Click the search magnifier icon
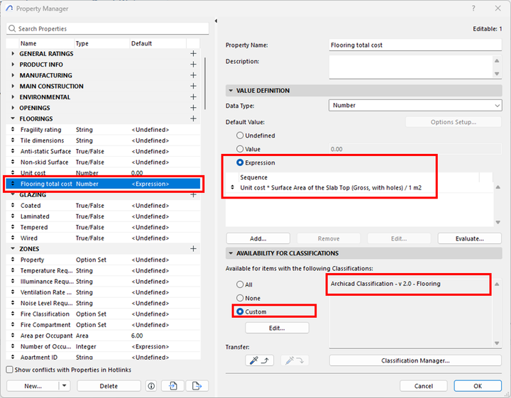Image resolution: width=511 pixels, height=398 pixels. click(x=12, y=28)
